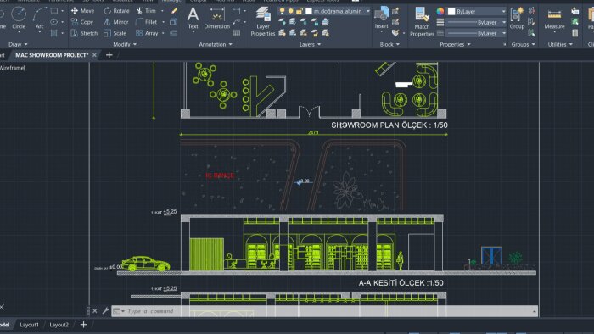The height and width of the screenshot is (334, 594).
Task: Open the Array tool dropdown arrow
Action: point(163,33)
